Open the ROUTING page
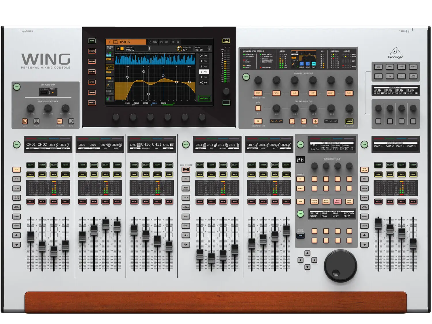This screenshot has width=432, height=324. (92, 72)
